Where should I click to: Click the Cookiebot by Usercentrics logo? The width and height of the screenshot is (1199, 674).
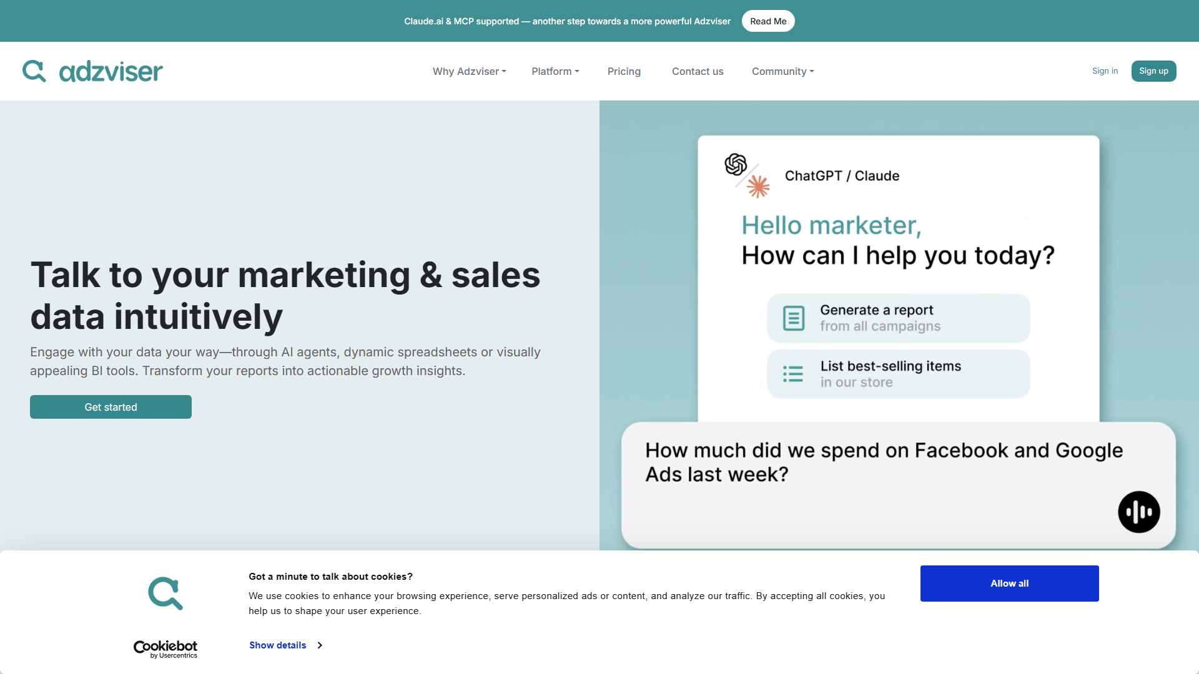(x=165, y=649)
